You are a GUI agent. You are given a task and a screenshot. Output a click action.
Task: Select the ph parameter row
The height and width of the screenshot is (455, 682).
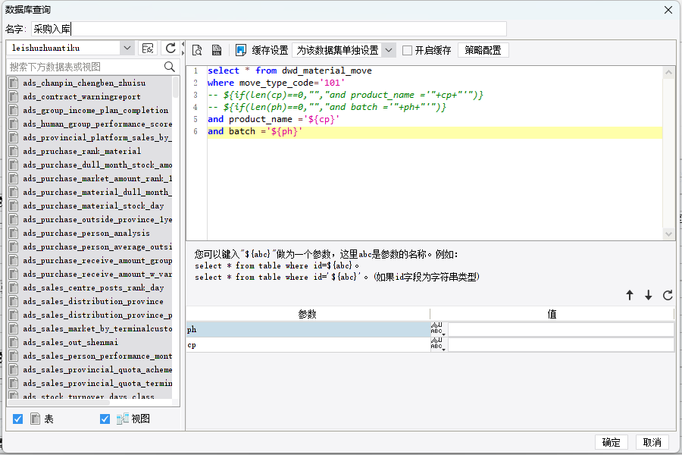click(308, 330)
